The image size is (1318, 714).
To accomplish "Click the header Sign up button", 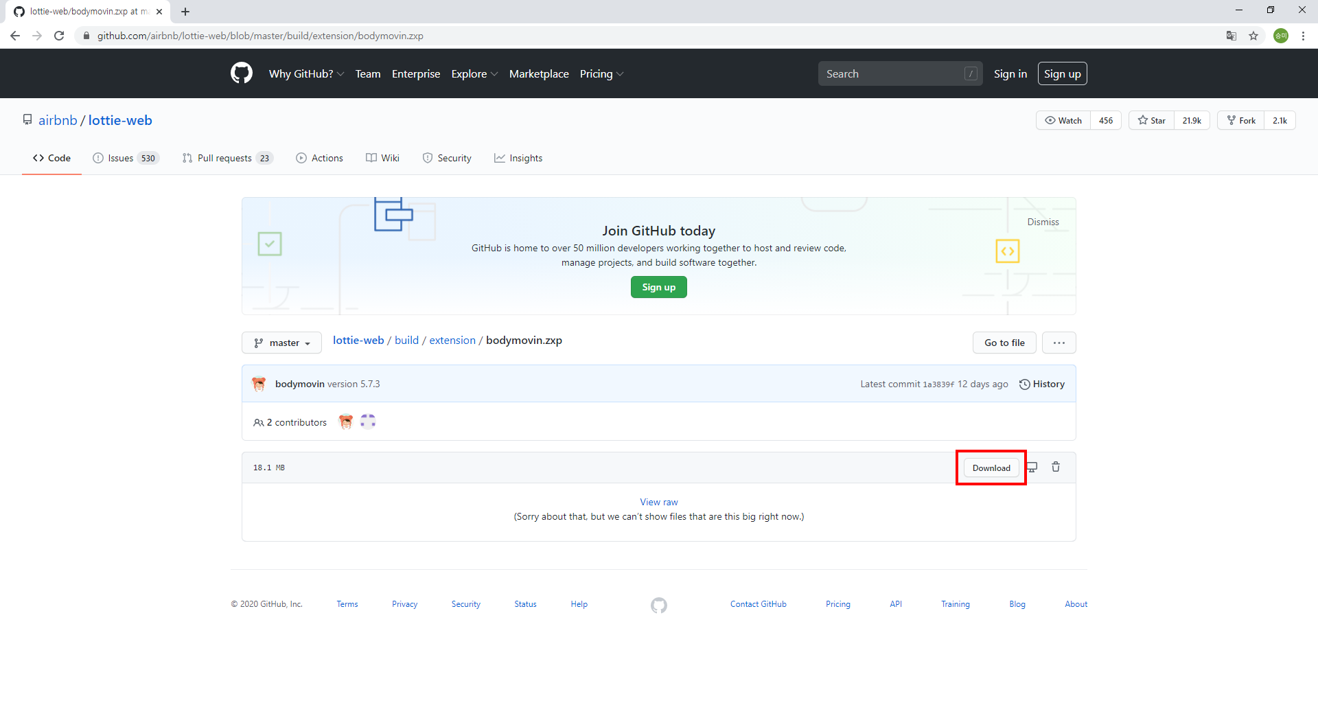I will [1062, 73].
